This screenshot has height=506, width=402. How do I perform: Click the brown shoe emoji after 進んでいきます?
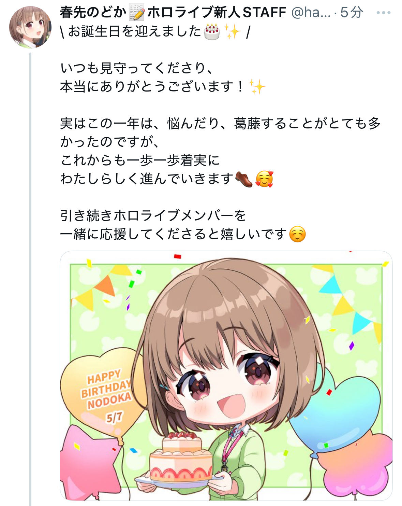[x=244, y=179]
